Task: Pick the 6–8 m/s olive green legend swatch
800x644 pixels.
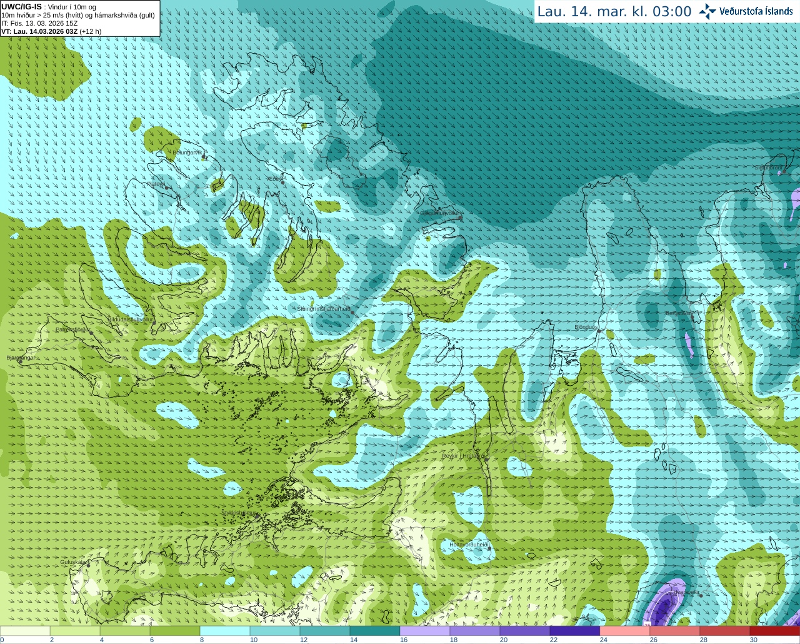Action: tap(175, 631)
